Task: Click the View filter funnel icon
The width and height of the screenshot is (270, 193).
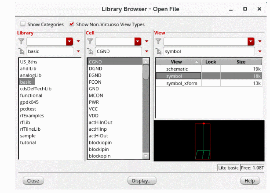Action: click(x=159, y=41)
